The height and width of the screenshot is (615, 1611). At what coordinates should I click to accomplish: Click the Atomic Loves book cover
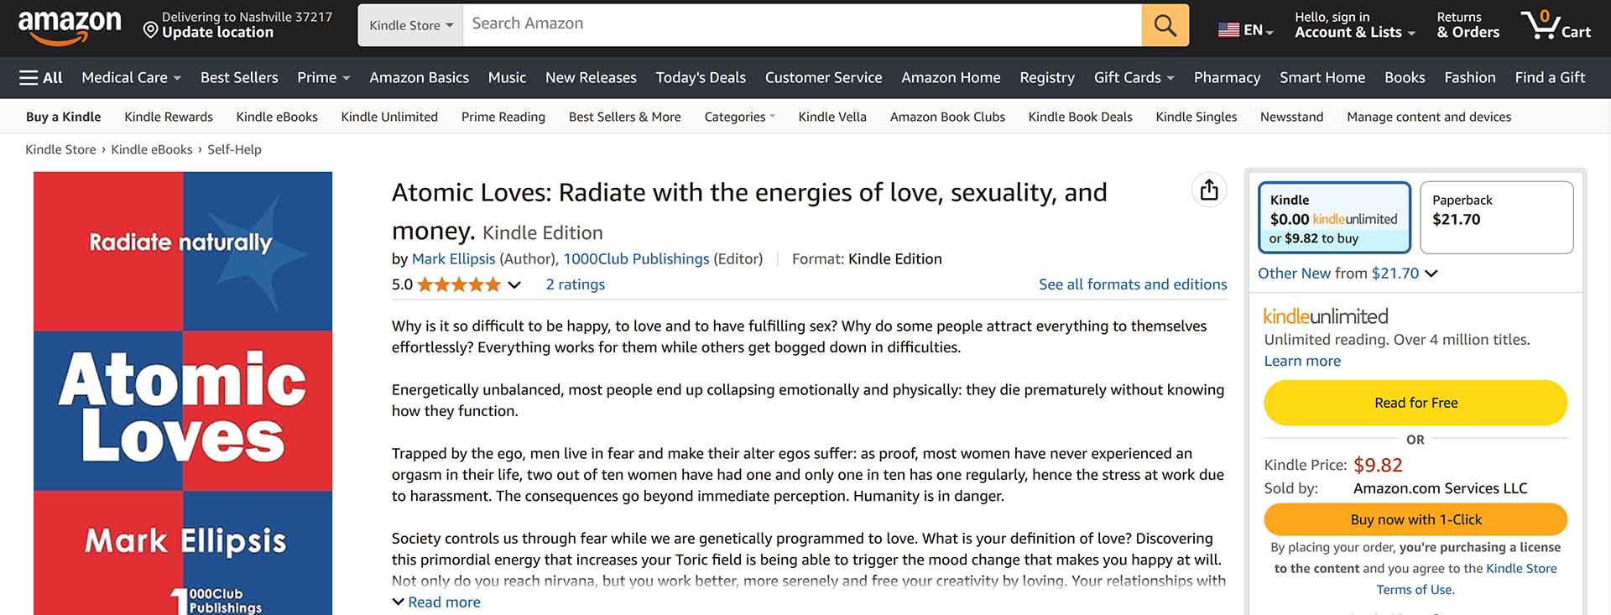click(x=183, y=393)
